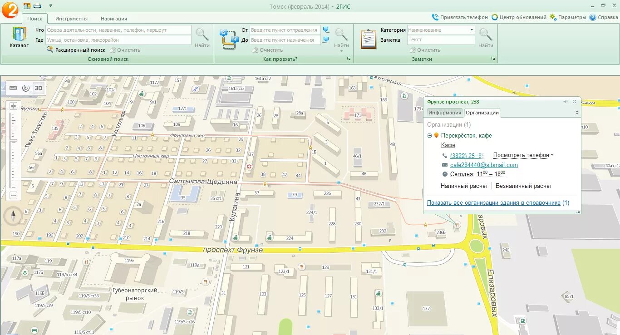Click the До destination point field
This screenshot has height=335, width=620.
tap(285, 40)
